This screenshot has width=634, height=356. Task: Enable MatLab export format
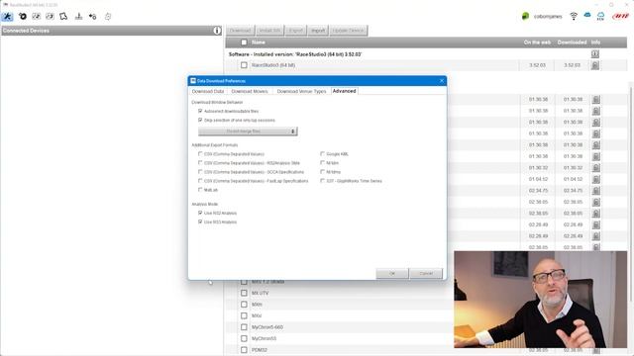coord(200,190)
